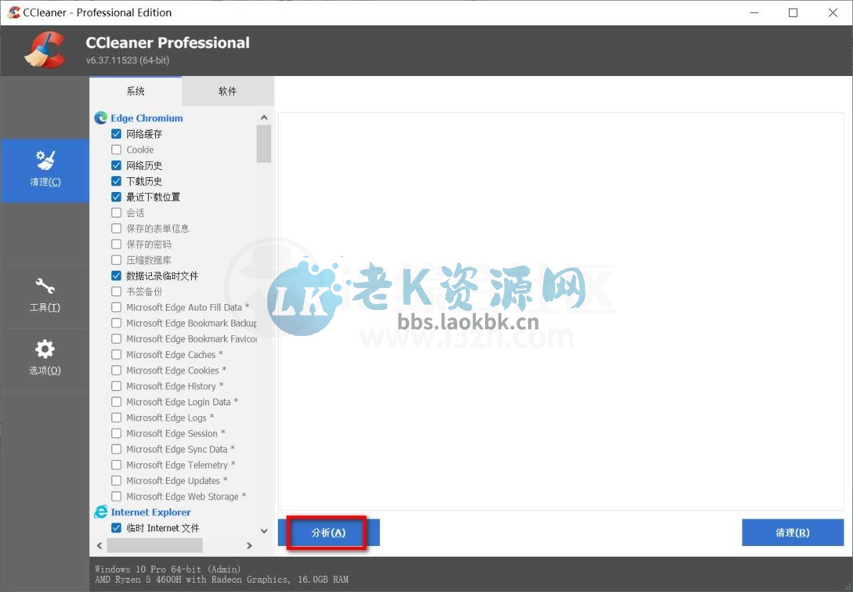Click the AMD Ryzen 5 4600H hardware text
Image resolution: width=853 pixels, height=592 pixels.
[221, 579]
